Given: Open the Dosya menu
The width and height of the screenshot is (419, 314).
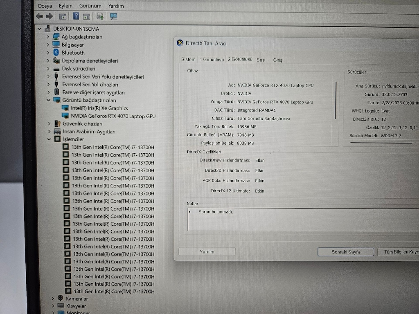Looking at the screenshot, I should click(x=45, y=6).
